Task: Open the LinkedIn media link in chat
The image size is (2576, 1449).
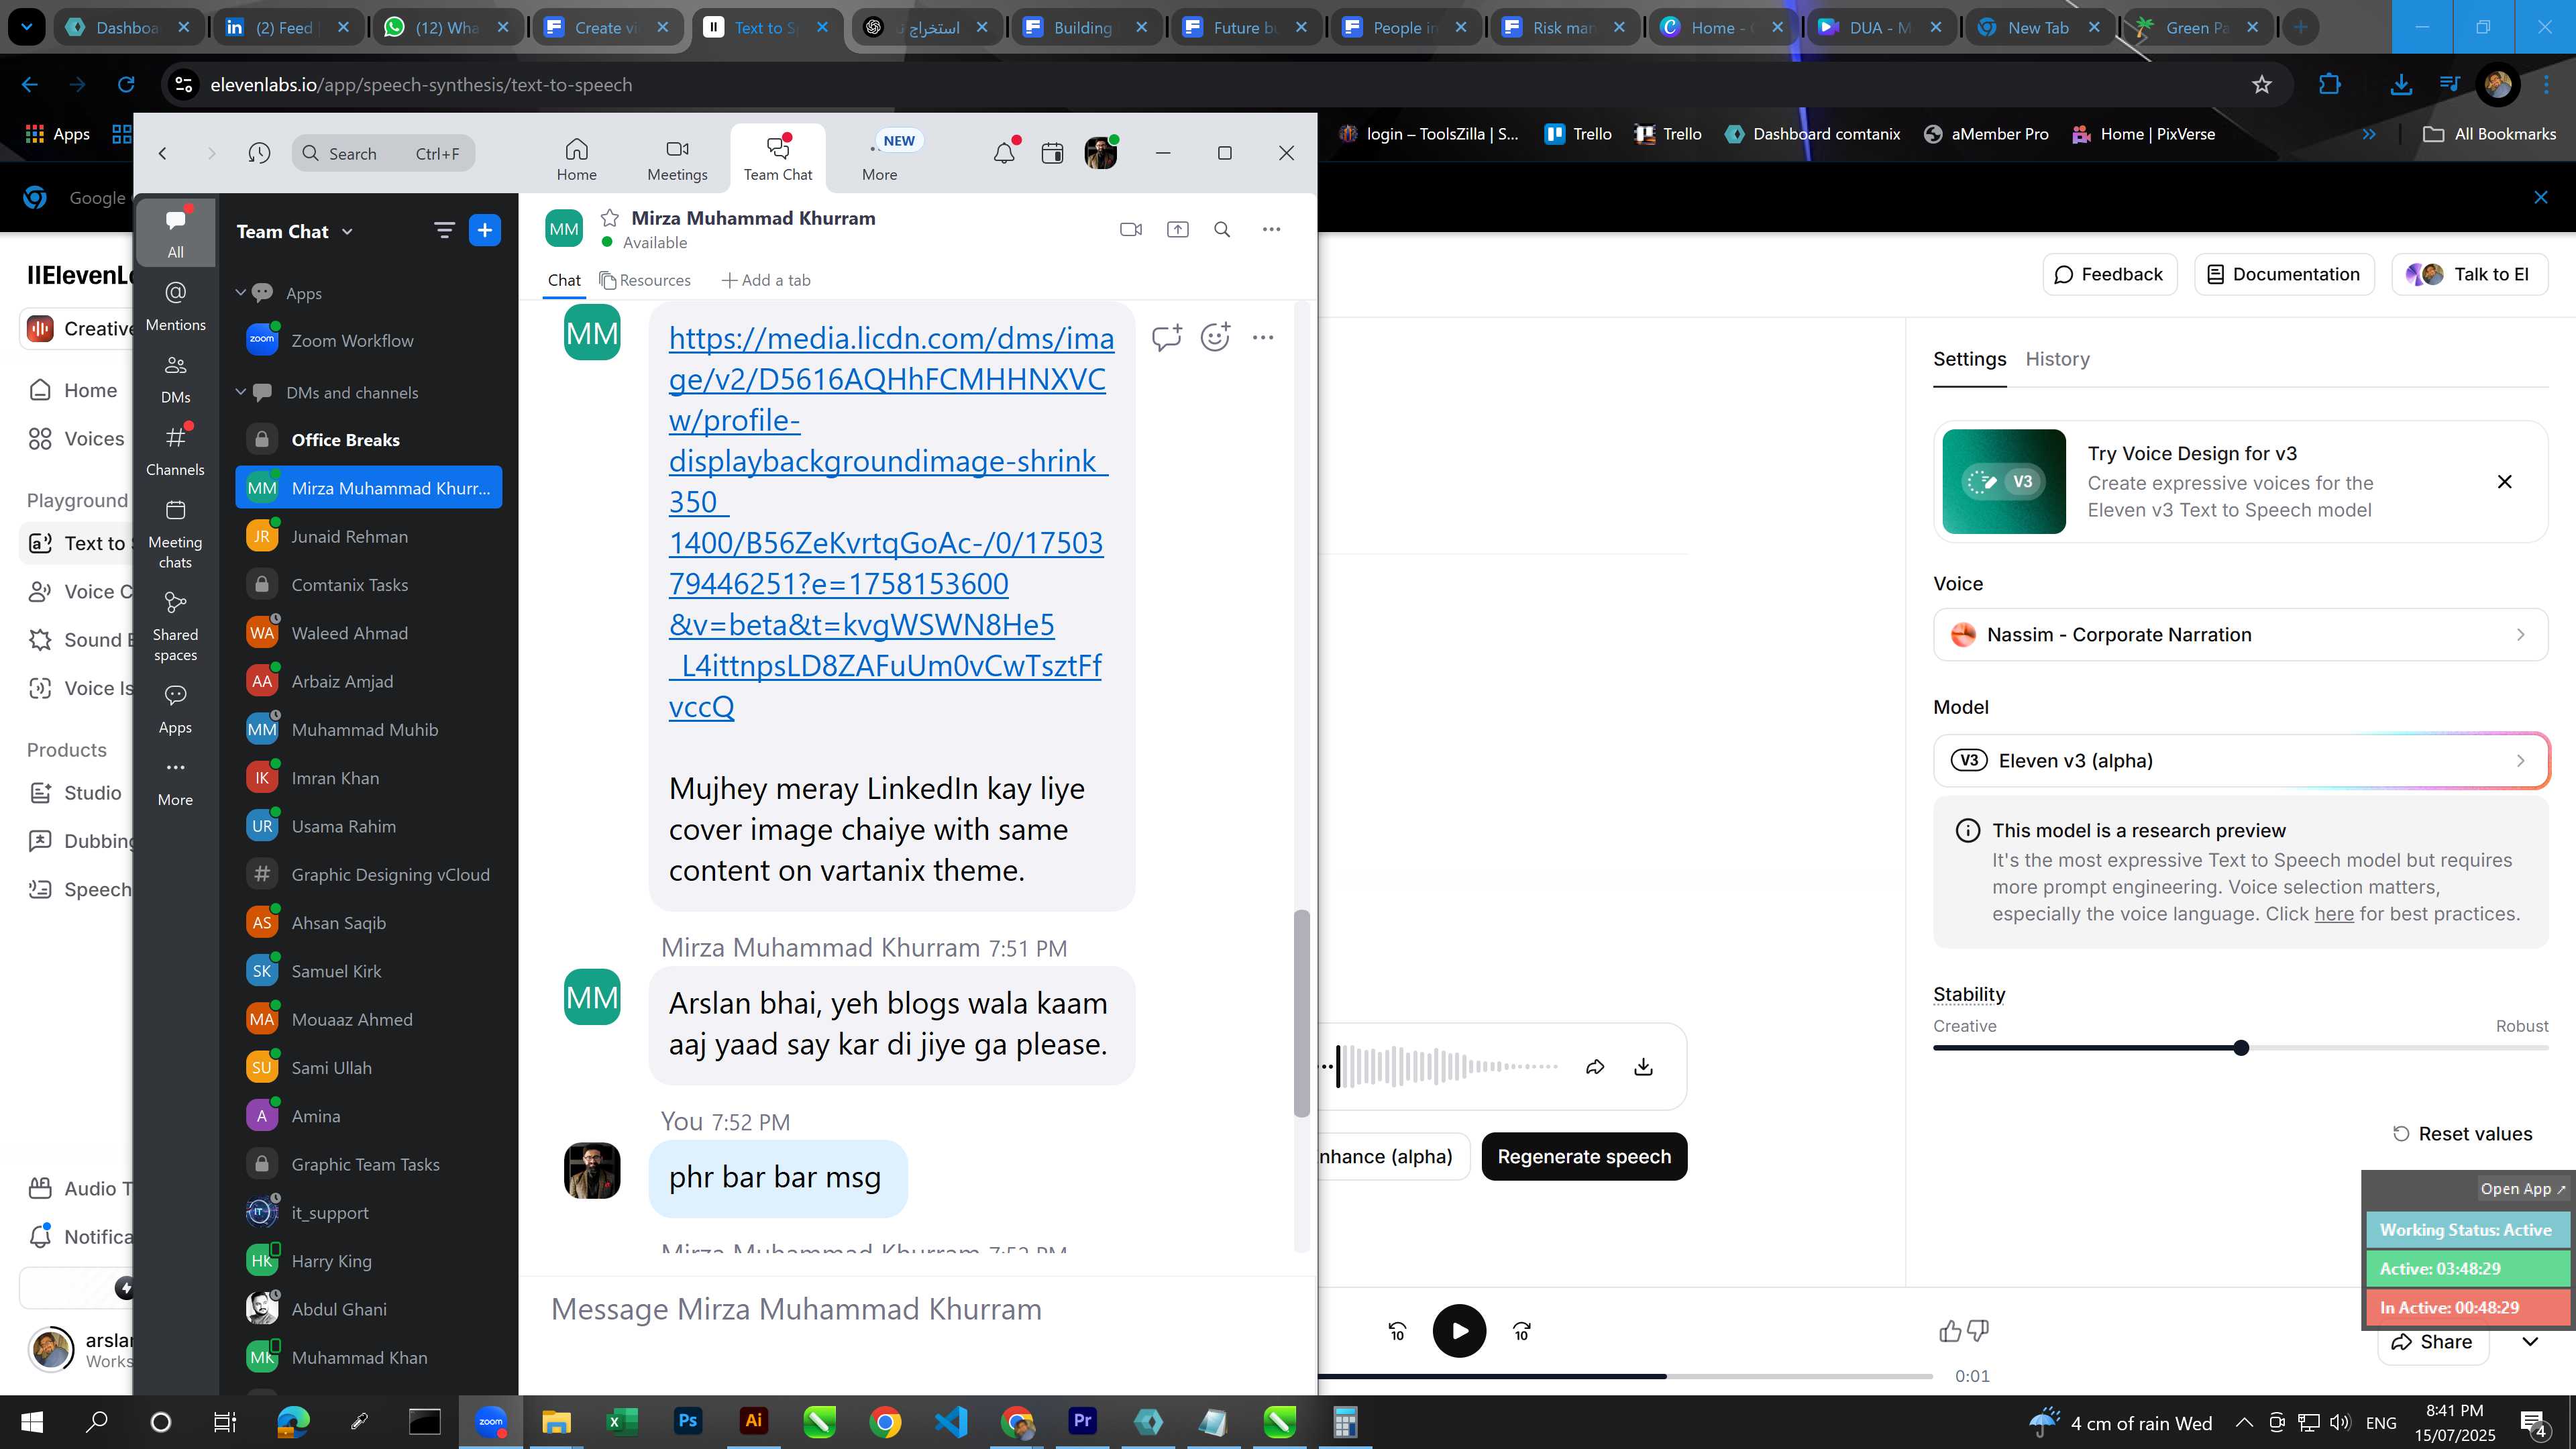Action: coord(890,522)
